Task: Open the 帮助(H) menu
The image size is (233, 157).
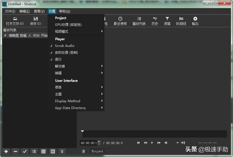Action: tap(64, 11)
